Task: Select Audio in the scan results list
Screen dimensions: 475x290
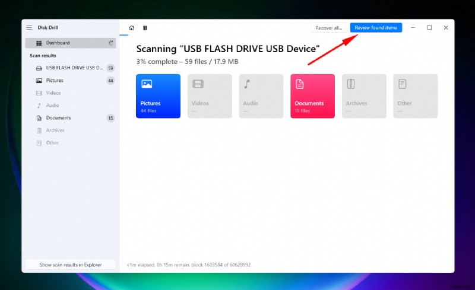Action: click(70, 106)
